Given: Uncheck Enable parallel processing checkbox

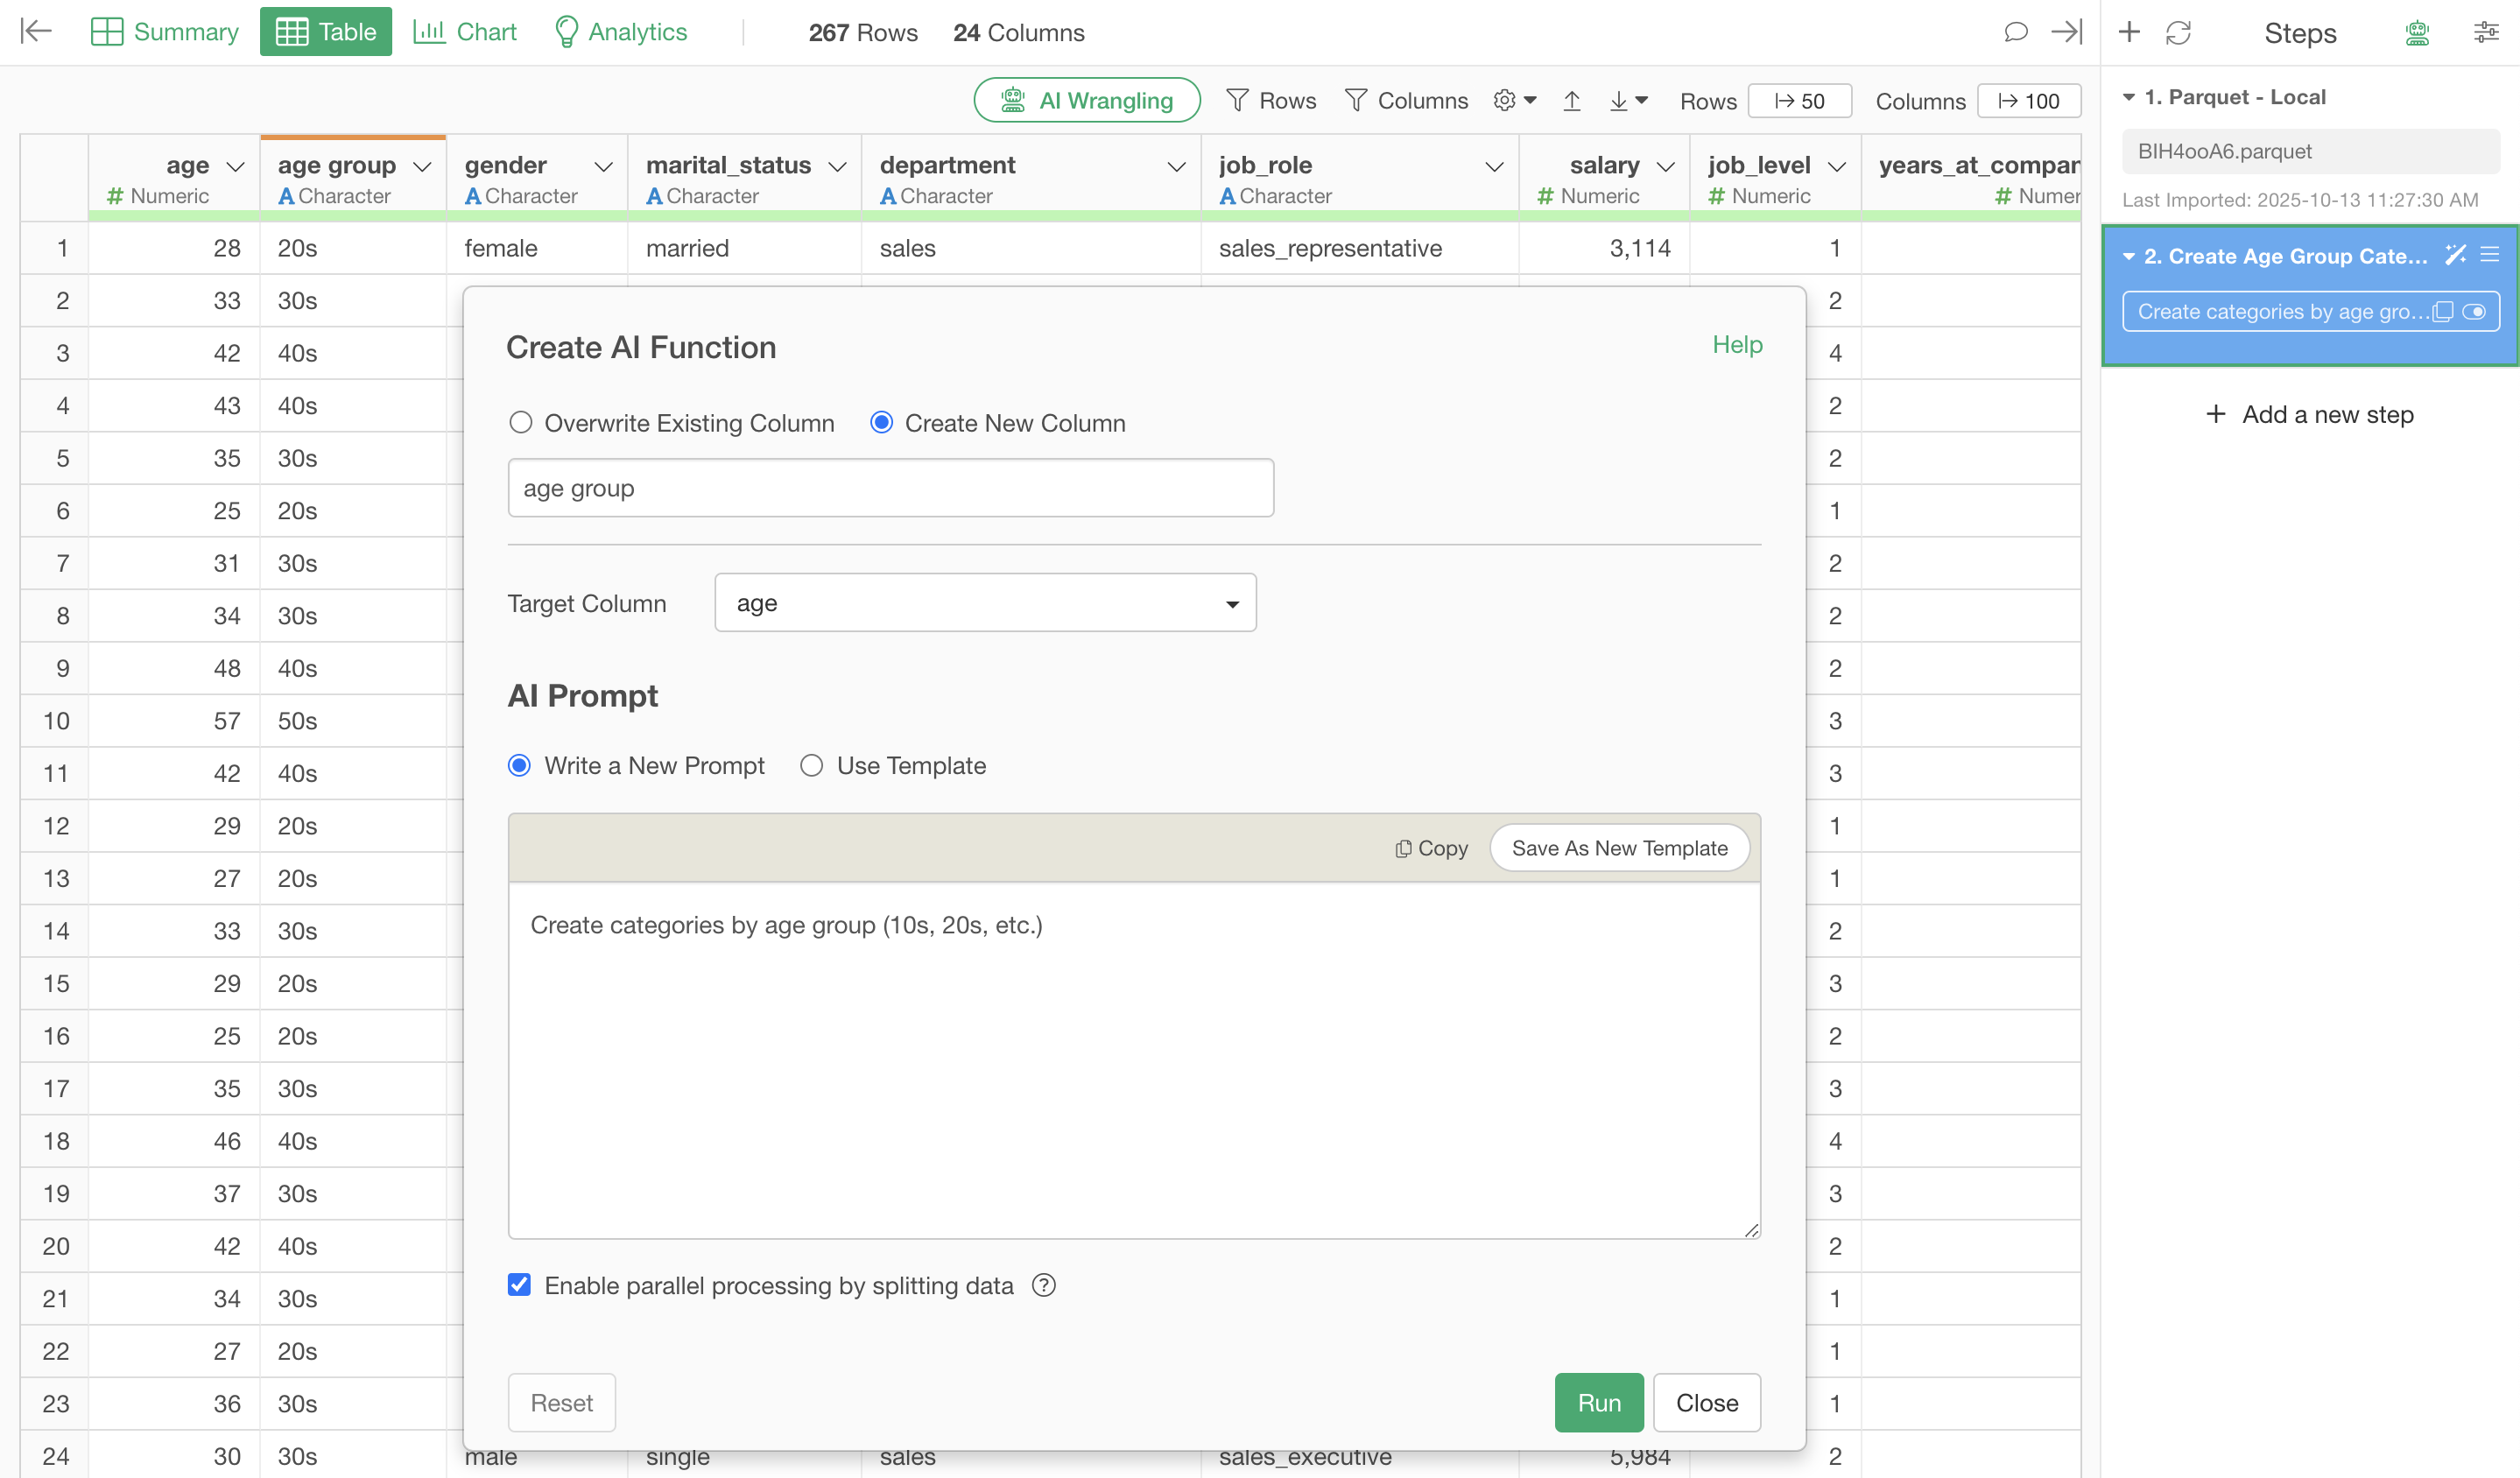Looking at the screenshot, I should [x=519, y=1285].
